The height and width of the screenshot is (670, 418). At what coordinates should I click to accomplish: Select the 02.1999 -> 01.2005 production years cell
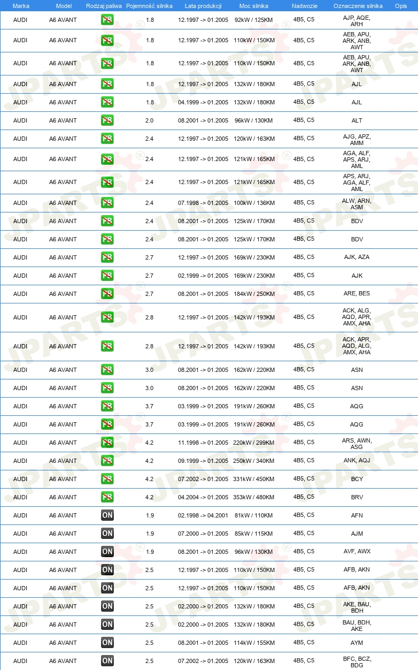tap(203, 276)
